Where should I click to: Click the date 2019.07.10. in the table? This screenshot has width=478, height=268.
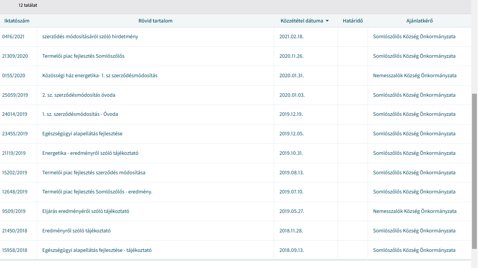(291, 192)
